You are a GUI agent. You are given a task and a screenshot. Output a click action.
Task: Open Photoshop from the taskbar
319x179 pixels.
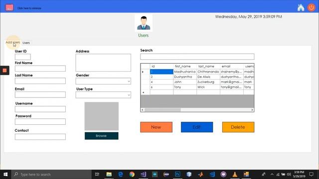point(177,175)
